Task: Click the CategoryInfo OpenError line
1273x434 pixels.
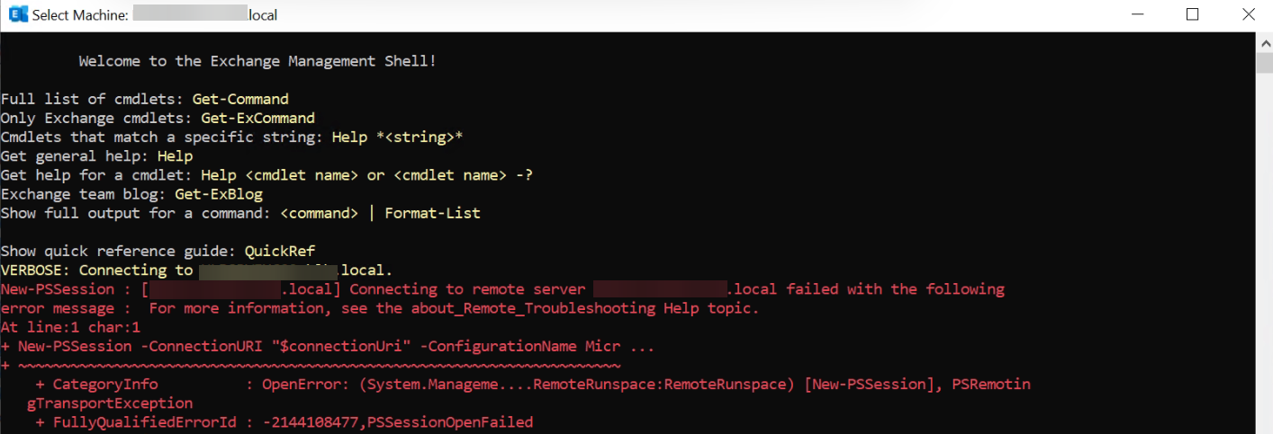Action: 531,384
